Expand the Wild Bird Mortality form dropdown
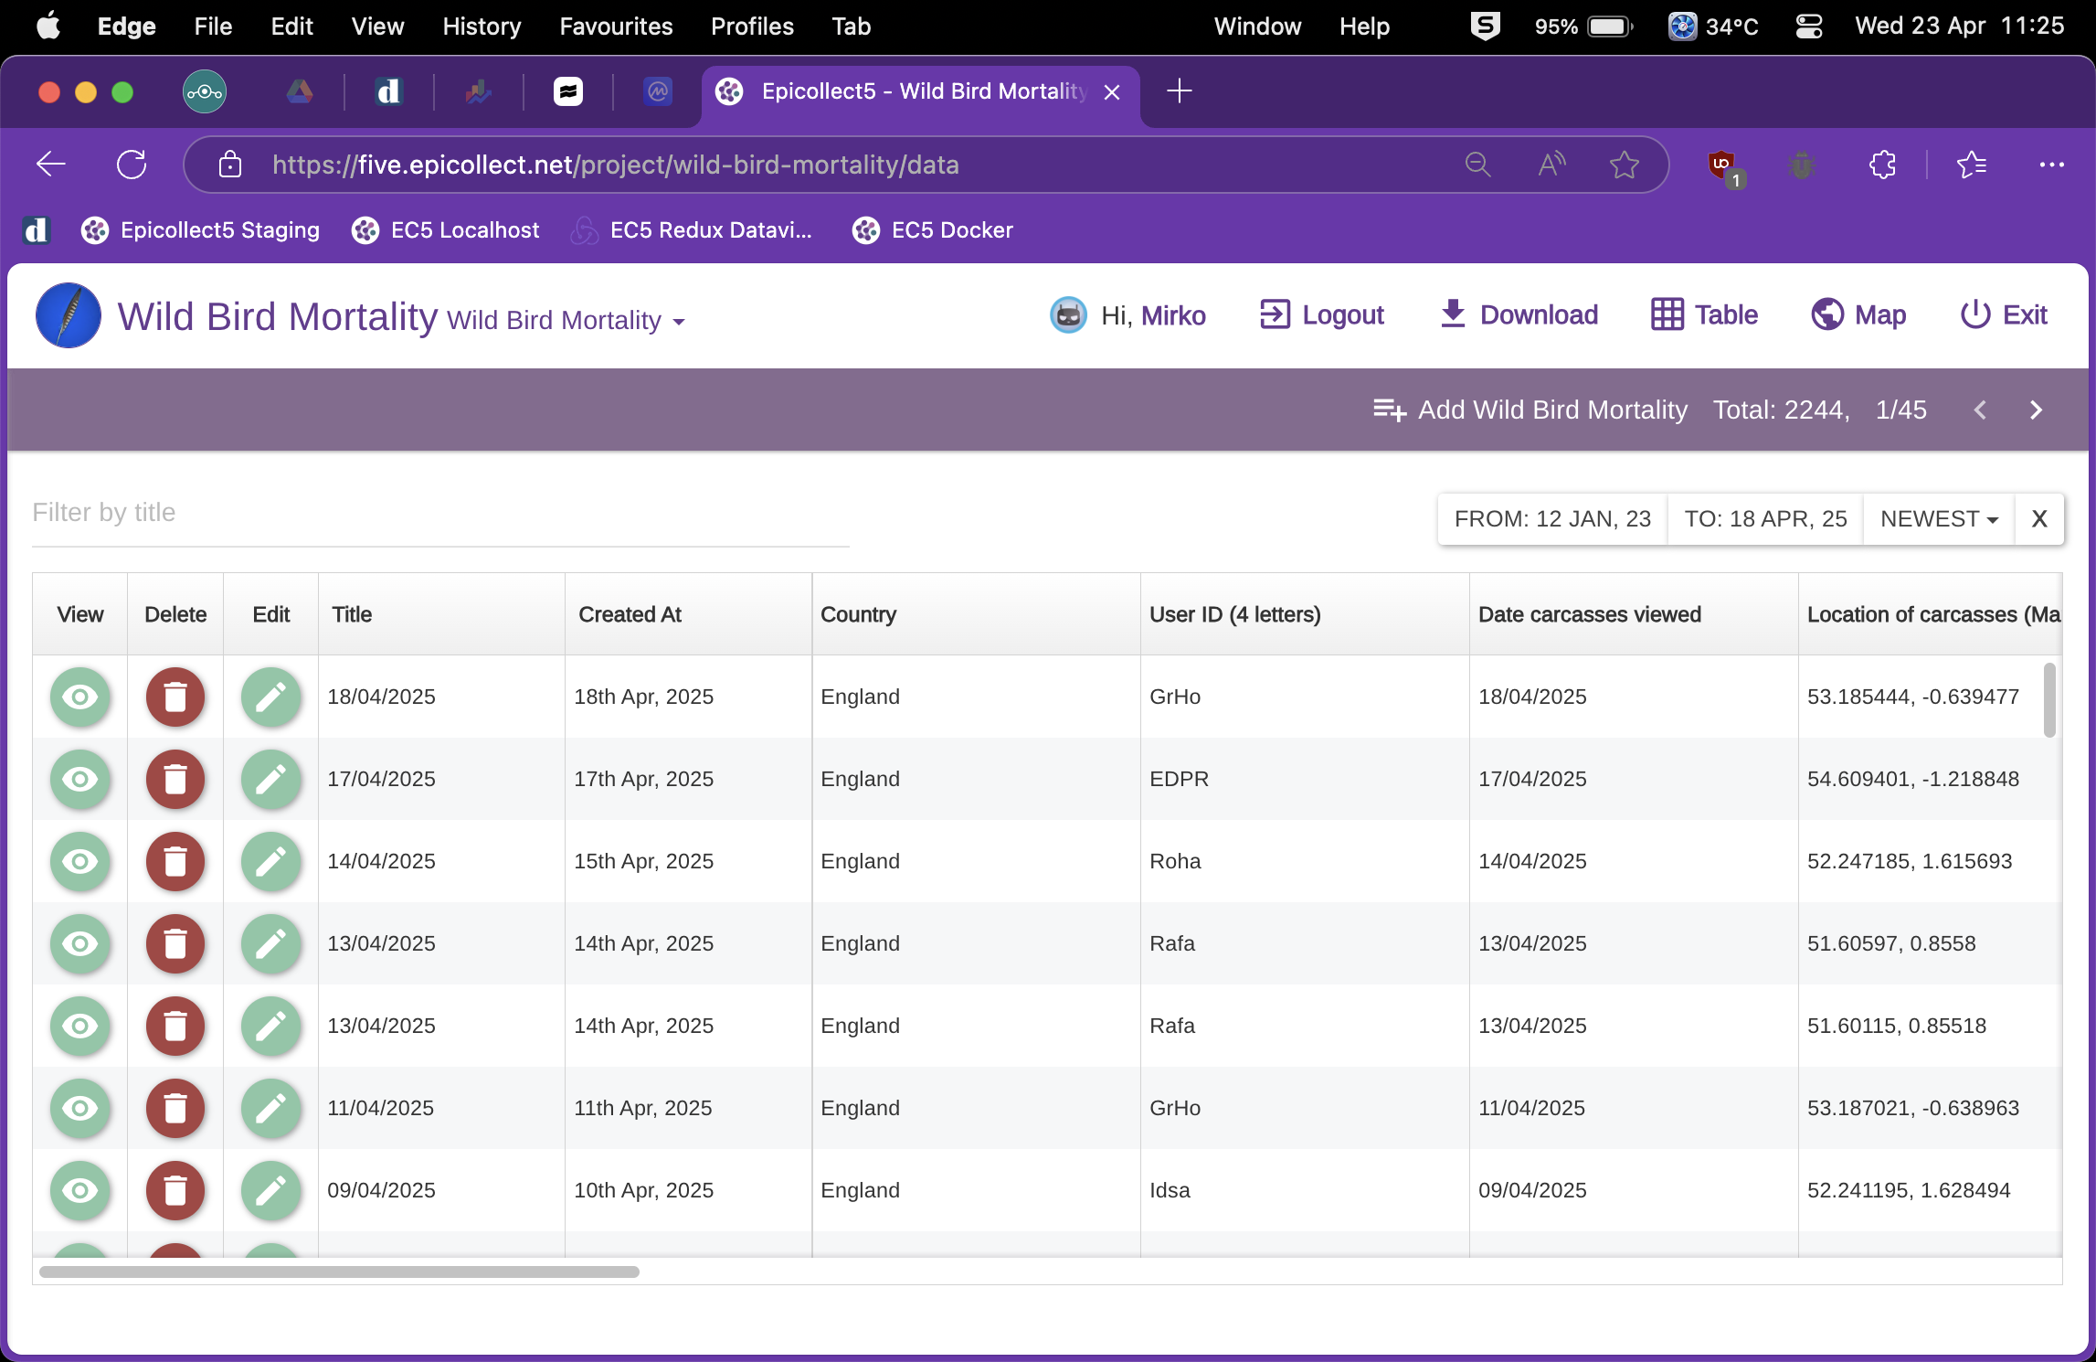The width and height of the screenshot is (2096, 1362). click(678, 322)
